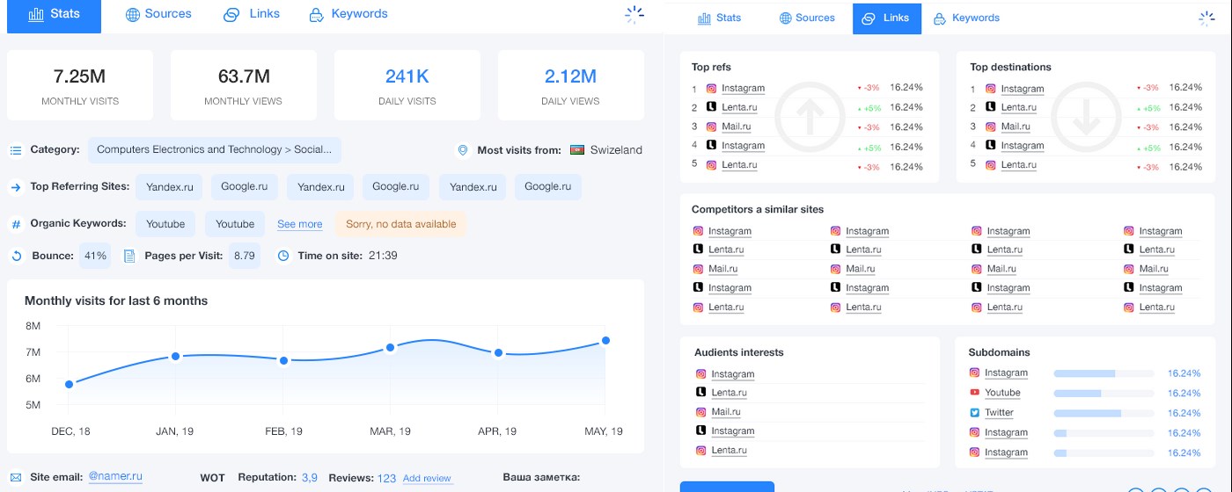Open Keywords tab in the left panel
Screen dimensions: 1232x492
348,14
